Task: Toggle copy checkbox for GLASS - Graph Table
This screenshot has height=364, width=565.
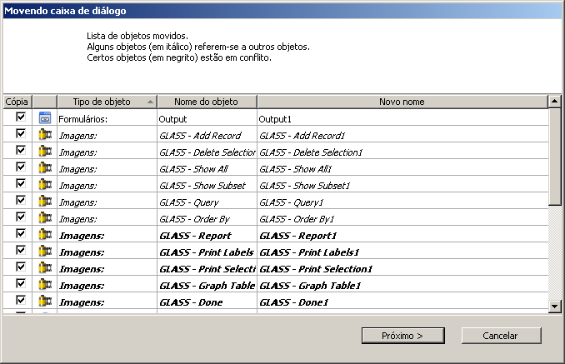Action: (20, 284)
